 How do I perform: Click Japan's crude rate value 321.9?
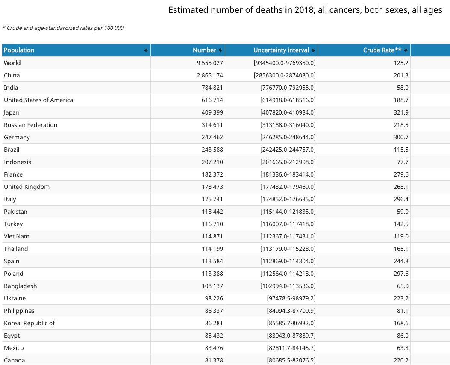coord(401,112)
